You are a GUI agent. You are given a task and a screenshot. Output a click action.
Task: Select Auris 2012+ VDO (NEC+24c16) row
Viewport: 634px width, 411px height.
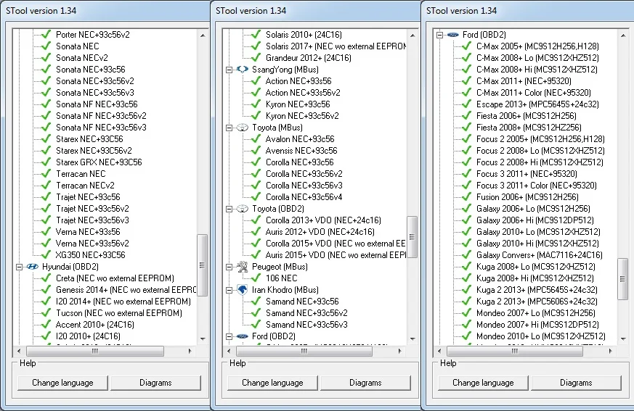[x=320, y=232]
